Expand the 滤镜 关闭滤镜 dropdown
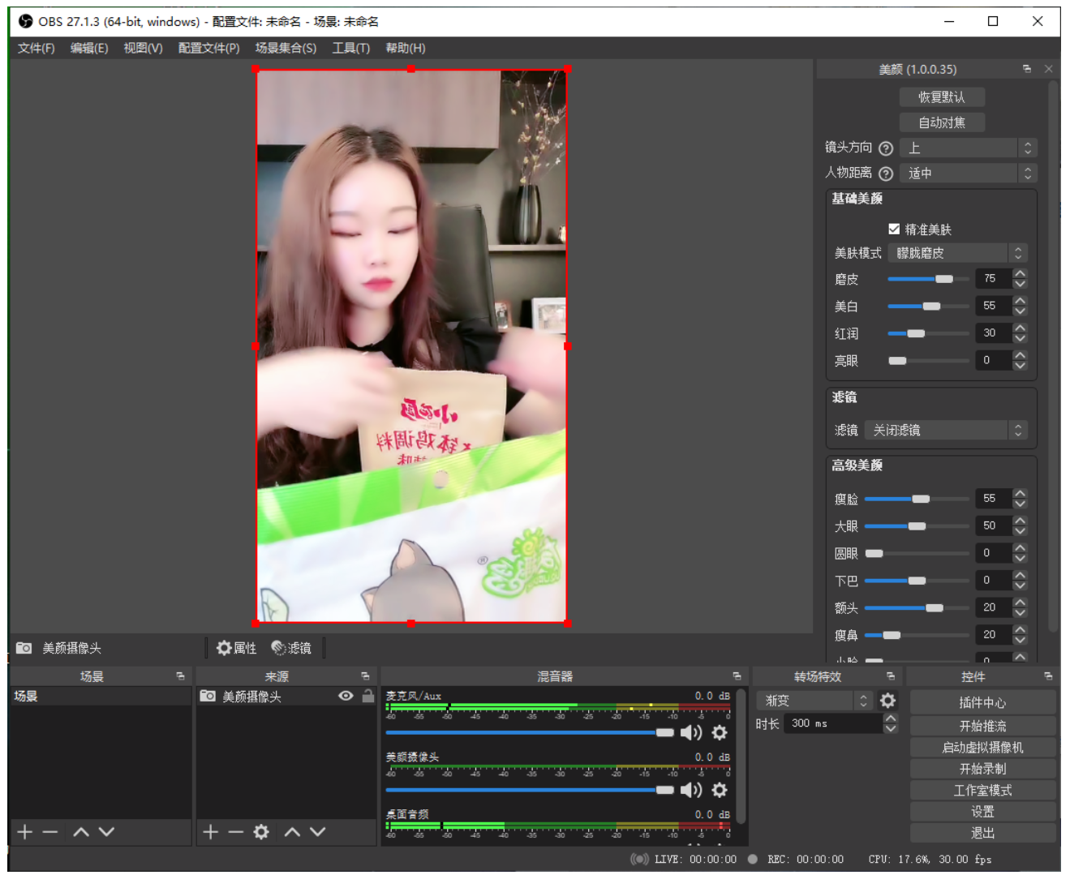 coord(946,431)
